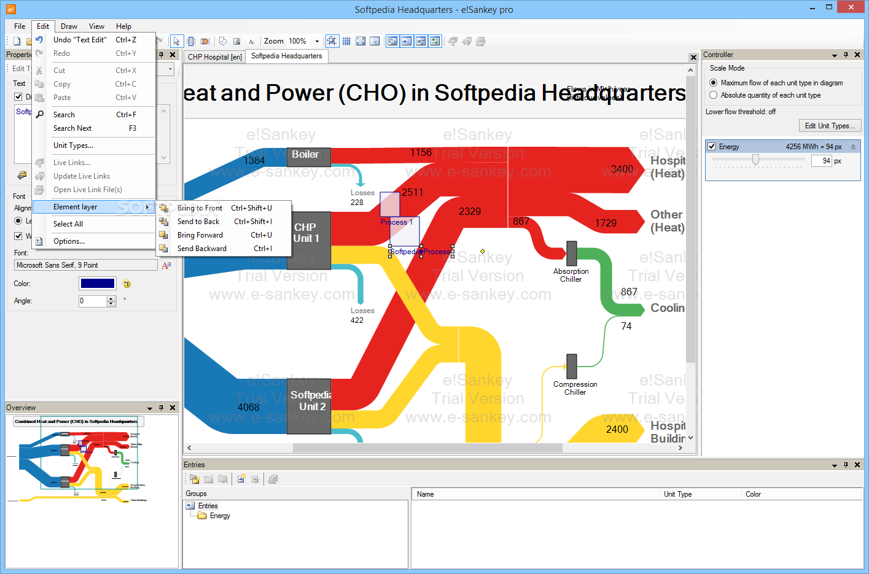This screenshot has height=574, width=869.
Task: Open the Entries panel options dropdown arrow
Action: (835, 465)
